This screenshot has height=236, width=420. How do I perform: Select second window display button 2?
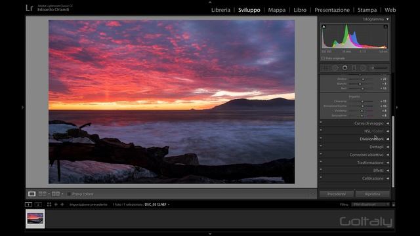pyautogui.click(x=38, y=205)
